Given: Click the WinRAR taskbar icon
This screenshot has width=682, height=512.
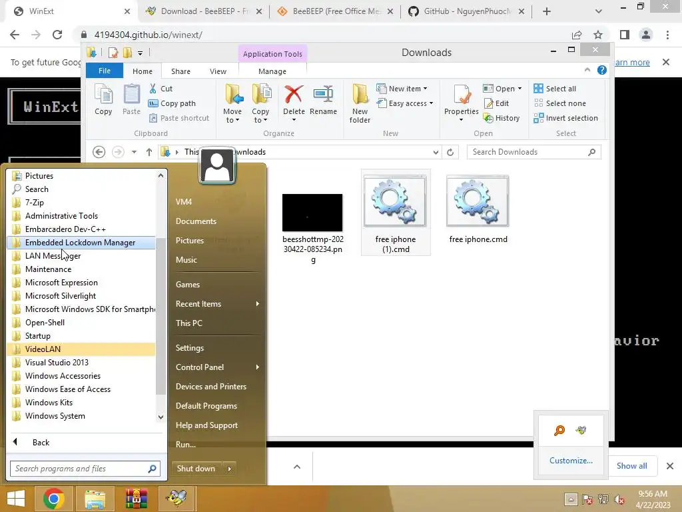Looking at the screenshot, I should click(x=136, y=499).
